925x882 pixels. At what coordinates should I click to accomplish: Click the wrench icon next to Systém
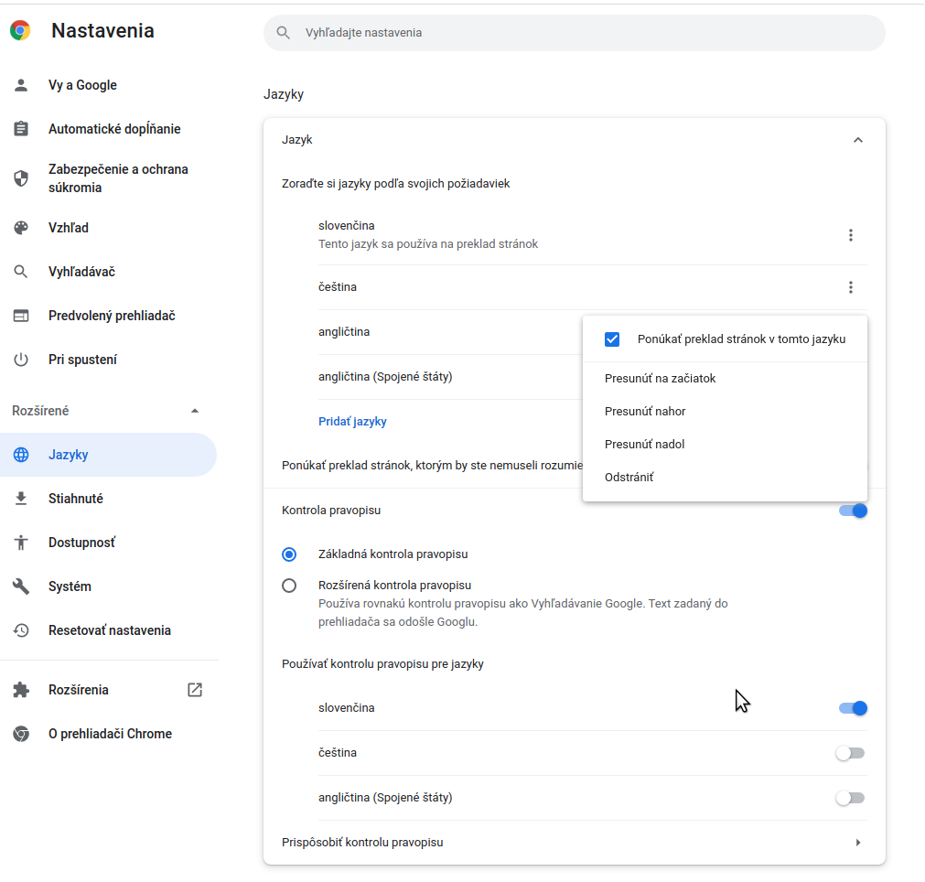pyautogui.click(x=21, y=586)
